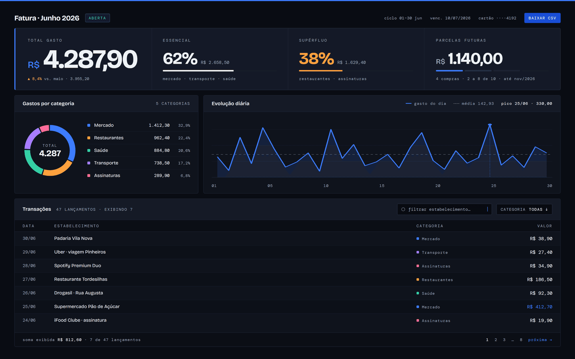Click the highlighted value R$ 412,70

click(540, 307)
